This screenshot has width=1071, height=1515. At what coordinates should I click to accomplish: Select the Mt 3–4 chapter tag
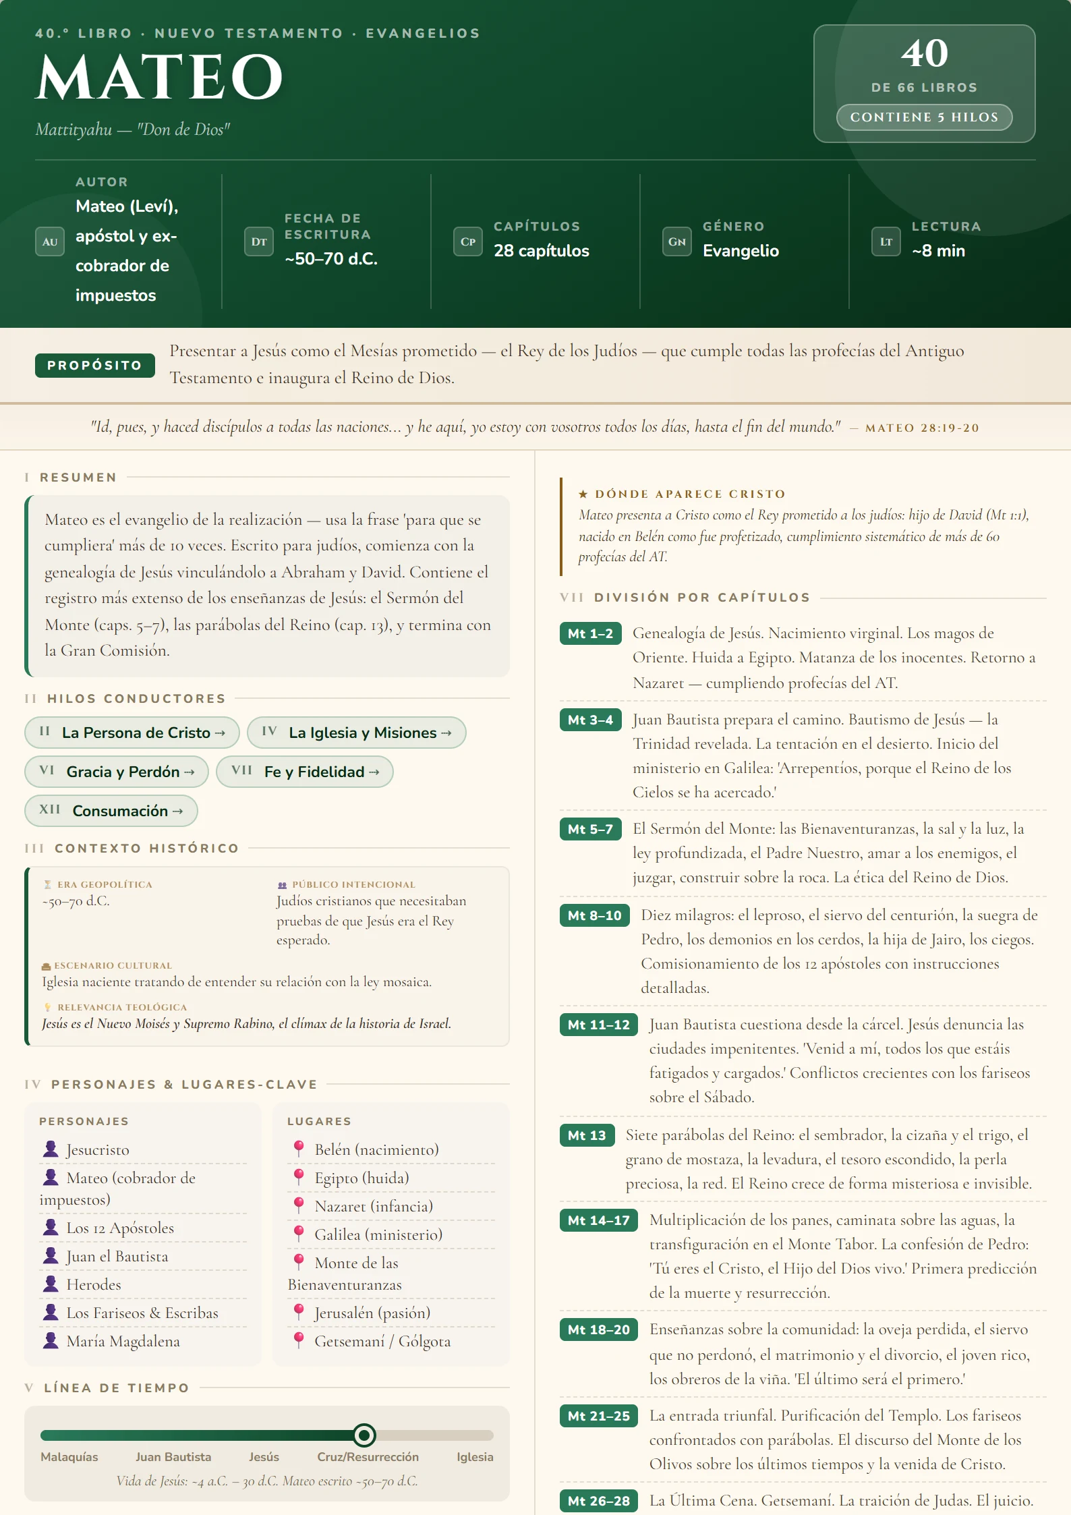(591, 720)
